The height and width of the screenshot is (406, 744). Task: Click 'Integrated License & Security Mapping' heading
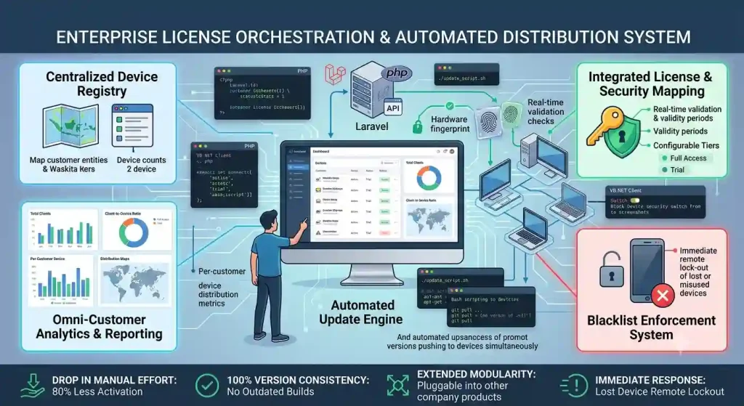(x=651, y=84)
